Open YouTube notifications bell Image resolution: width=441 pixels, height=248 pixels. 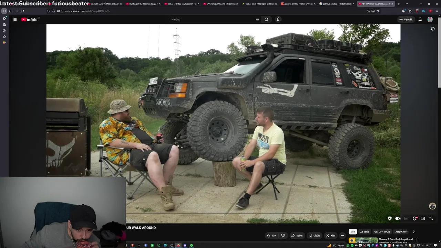coord(420,19)
